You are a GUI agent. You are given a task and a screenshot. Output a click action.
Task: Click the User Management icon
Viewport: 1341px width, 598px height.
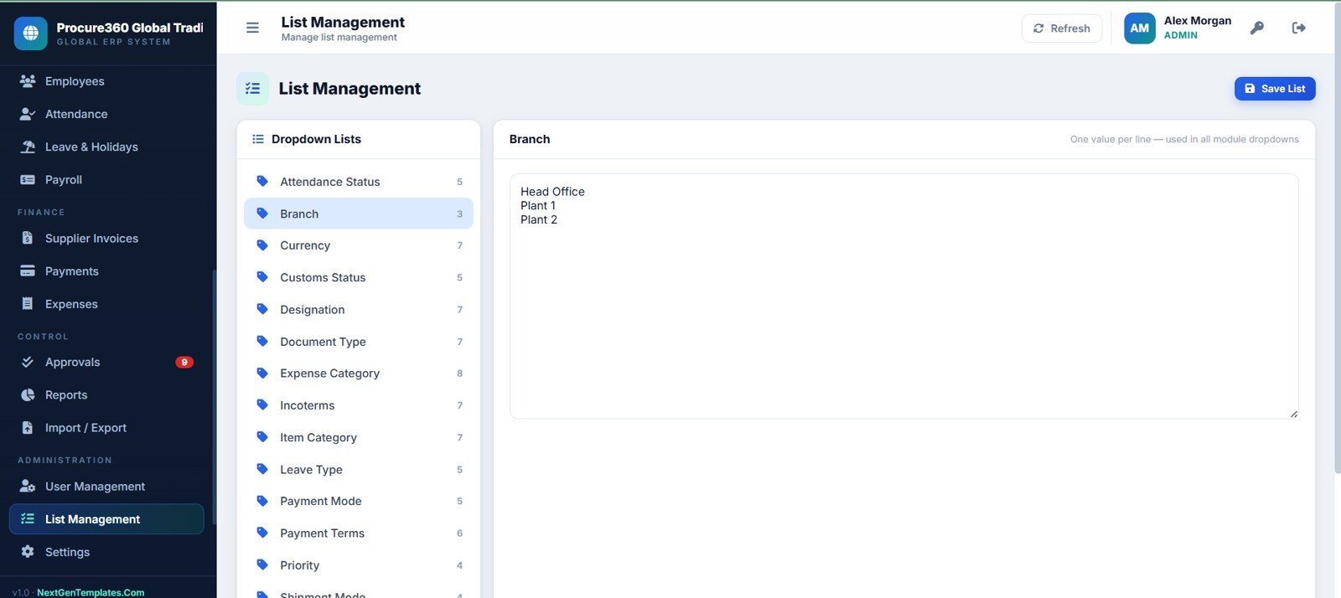(x=28, y=486)
